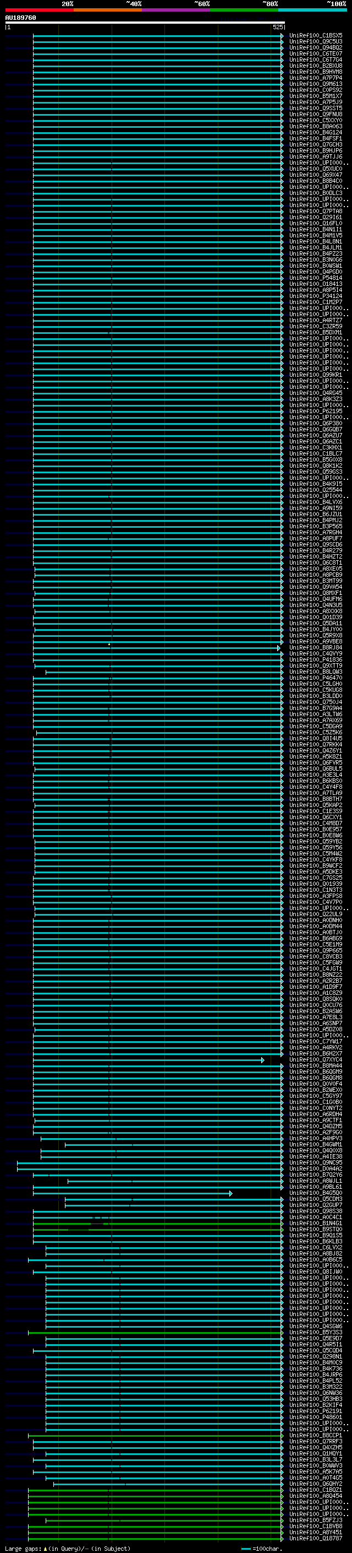
Task: Click the orange ~40% identity legend bar
Action: click(108, 10)
